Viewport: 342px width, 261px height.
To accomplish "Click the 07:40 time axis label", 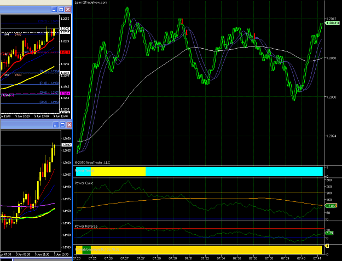I will [x=302, y=259].
